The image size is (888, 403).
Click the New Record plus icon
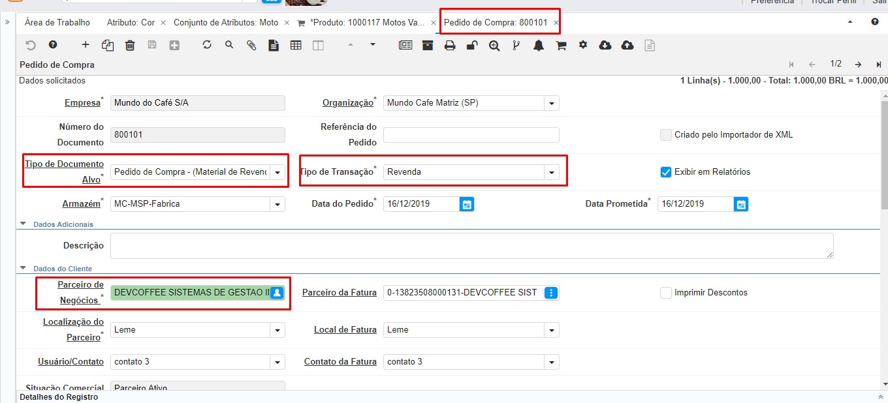86,45
